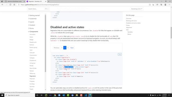Open Accordion docs in sidebar
The width and height of the screenshot is (172, 97).
[x=33, y=34]
